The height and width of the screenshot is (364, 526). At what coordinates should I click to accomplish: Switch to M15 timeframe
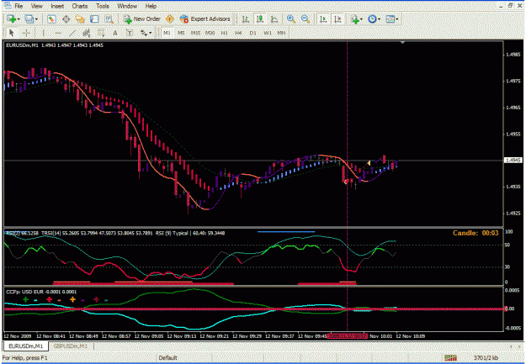click(195, 33)
